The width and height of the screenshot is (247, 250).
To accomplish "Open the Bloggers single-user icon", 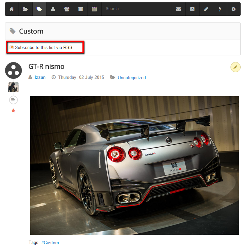I will coord(53,9).
